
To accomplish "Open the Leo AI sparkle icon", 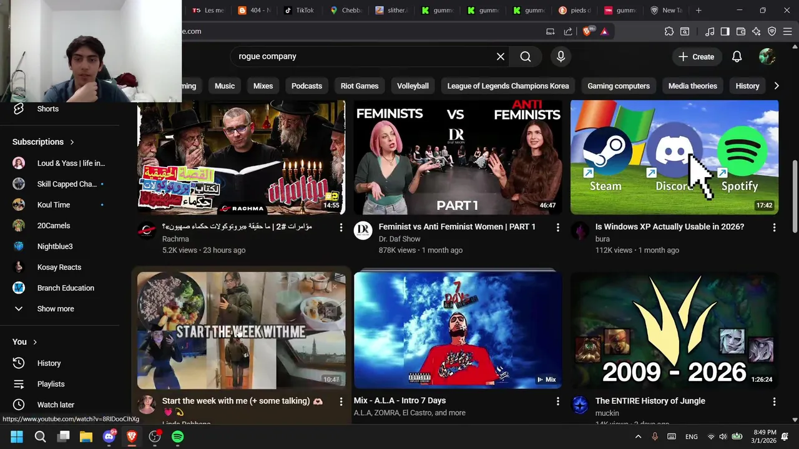I will 756,31.
